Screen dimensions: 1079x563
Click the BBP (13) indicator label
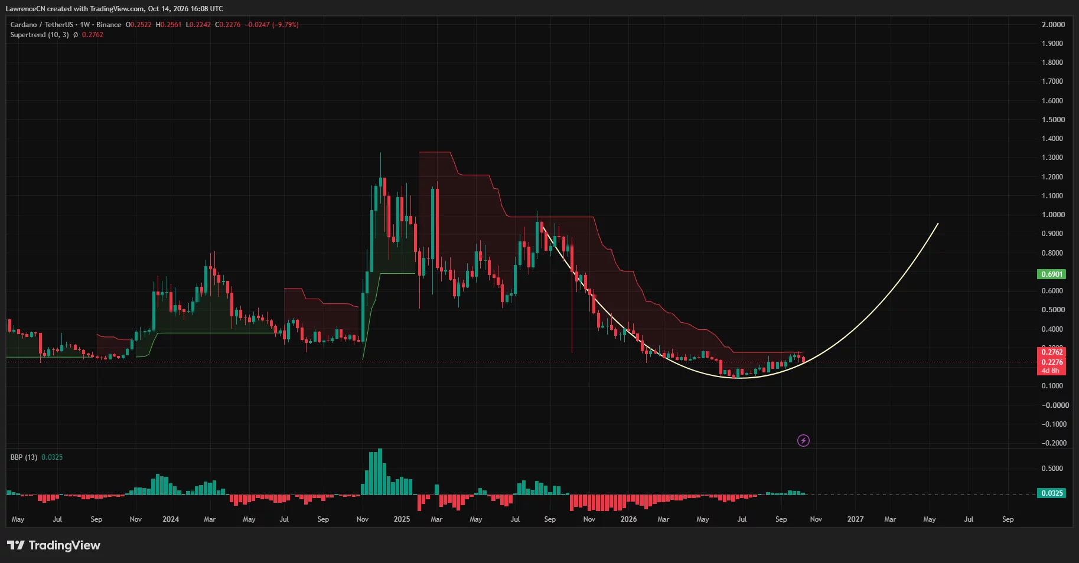[24, 457]
